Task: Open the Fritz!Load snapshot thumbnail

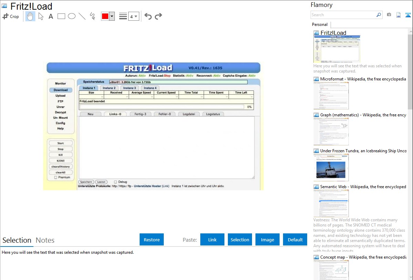Action: tap(337, 49)
